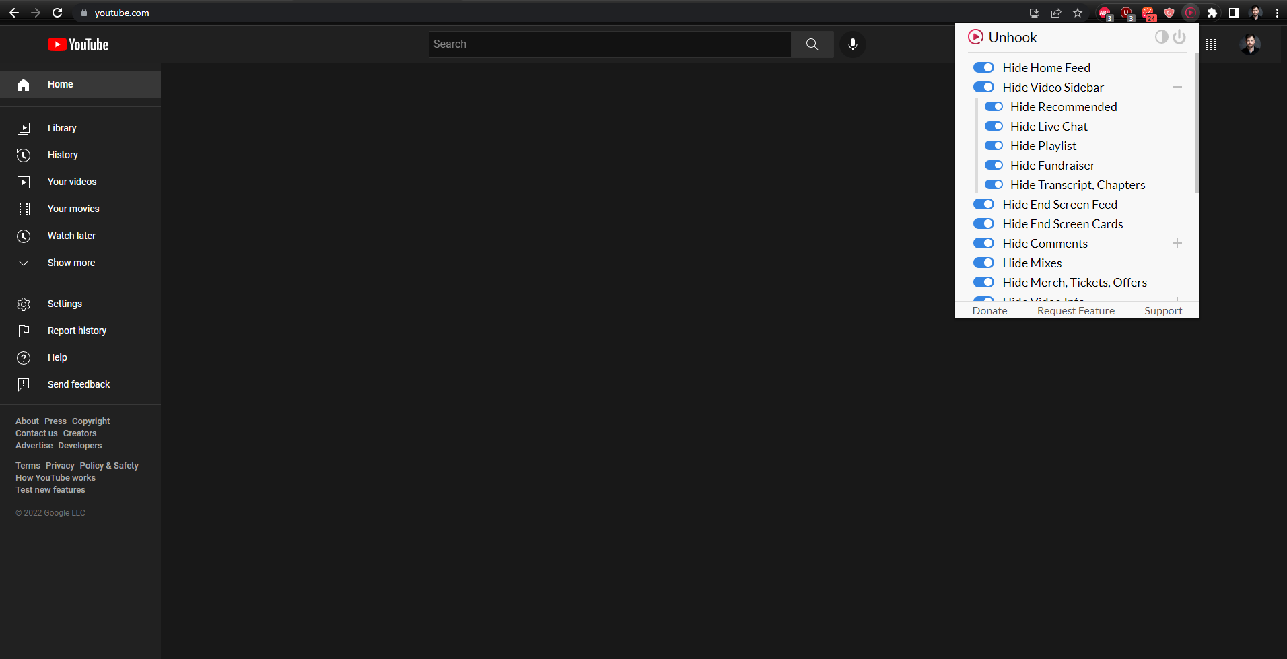Open Your videos in the sidebar

click(x=80, y=182)
